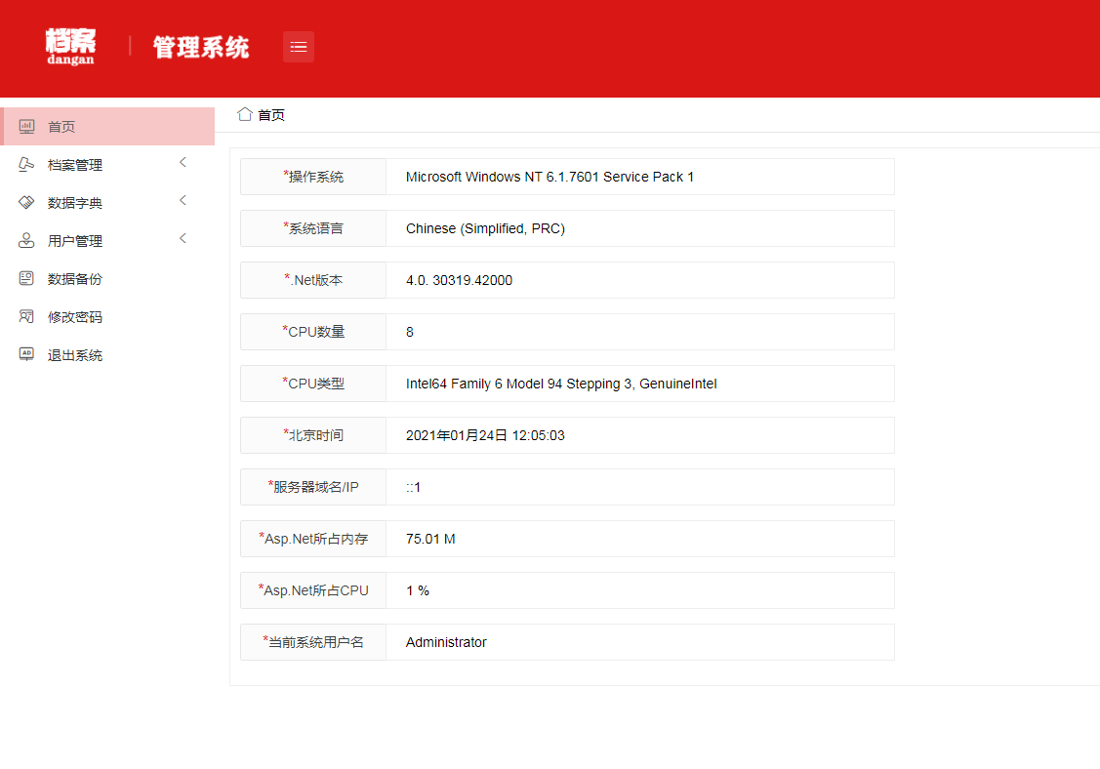Click the 修改密码 sidebar icon

point(27,317)
